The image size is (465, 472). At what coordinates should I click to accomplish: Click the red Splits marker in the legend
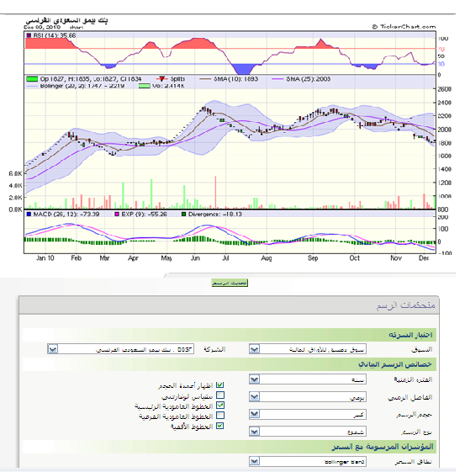tap(161, 79)
